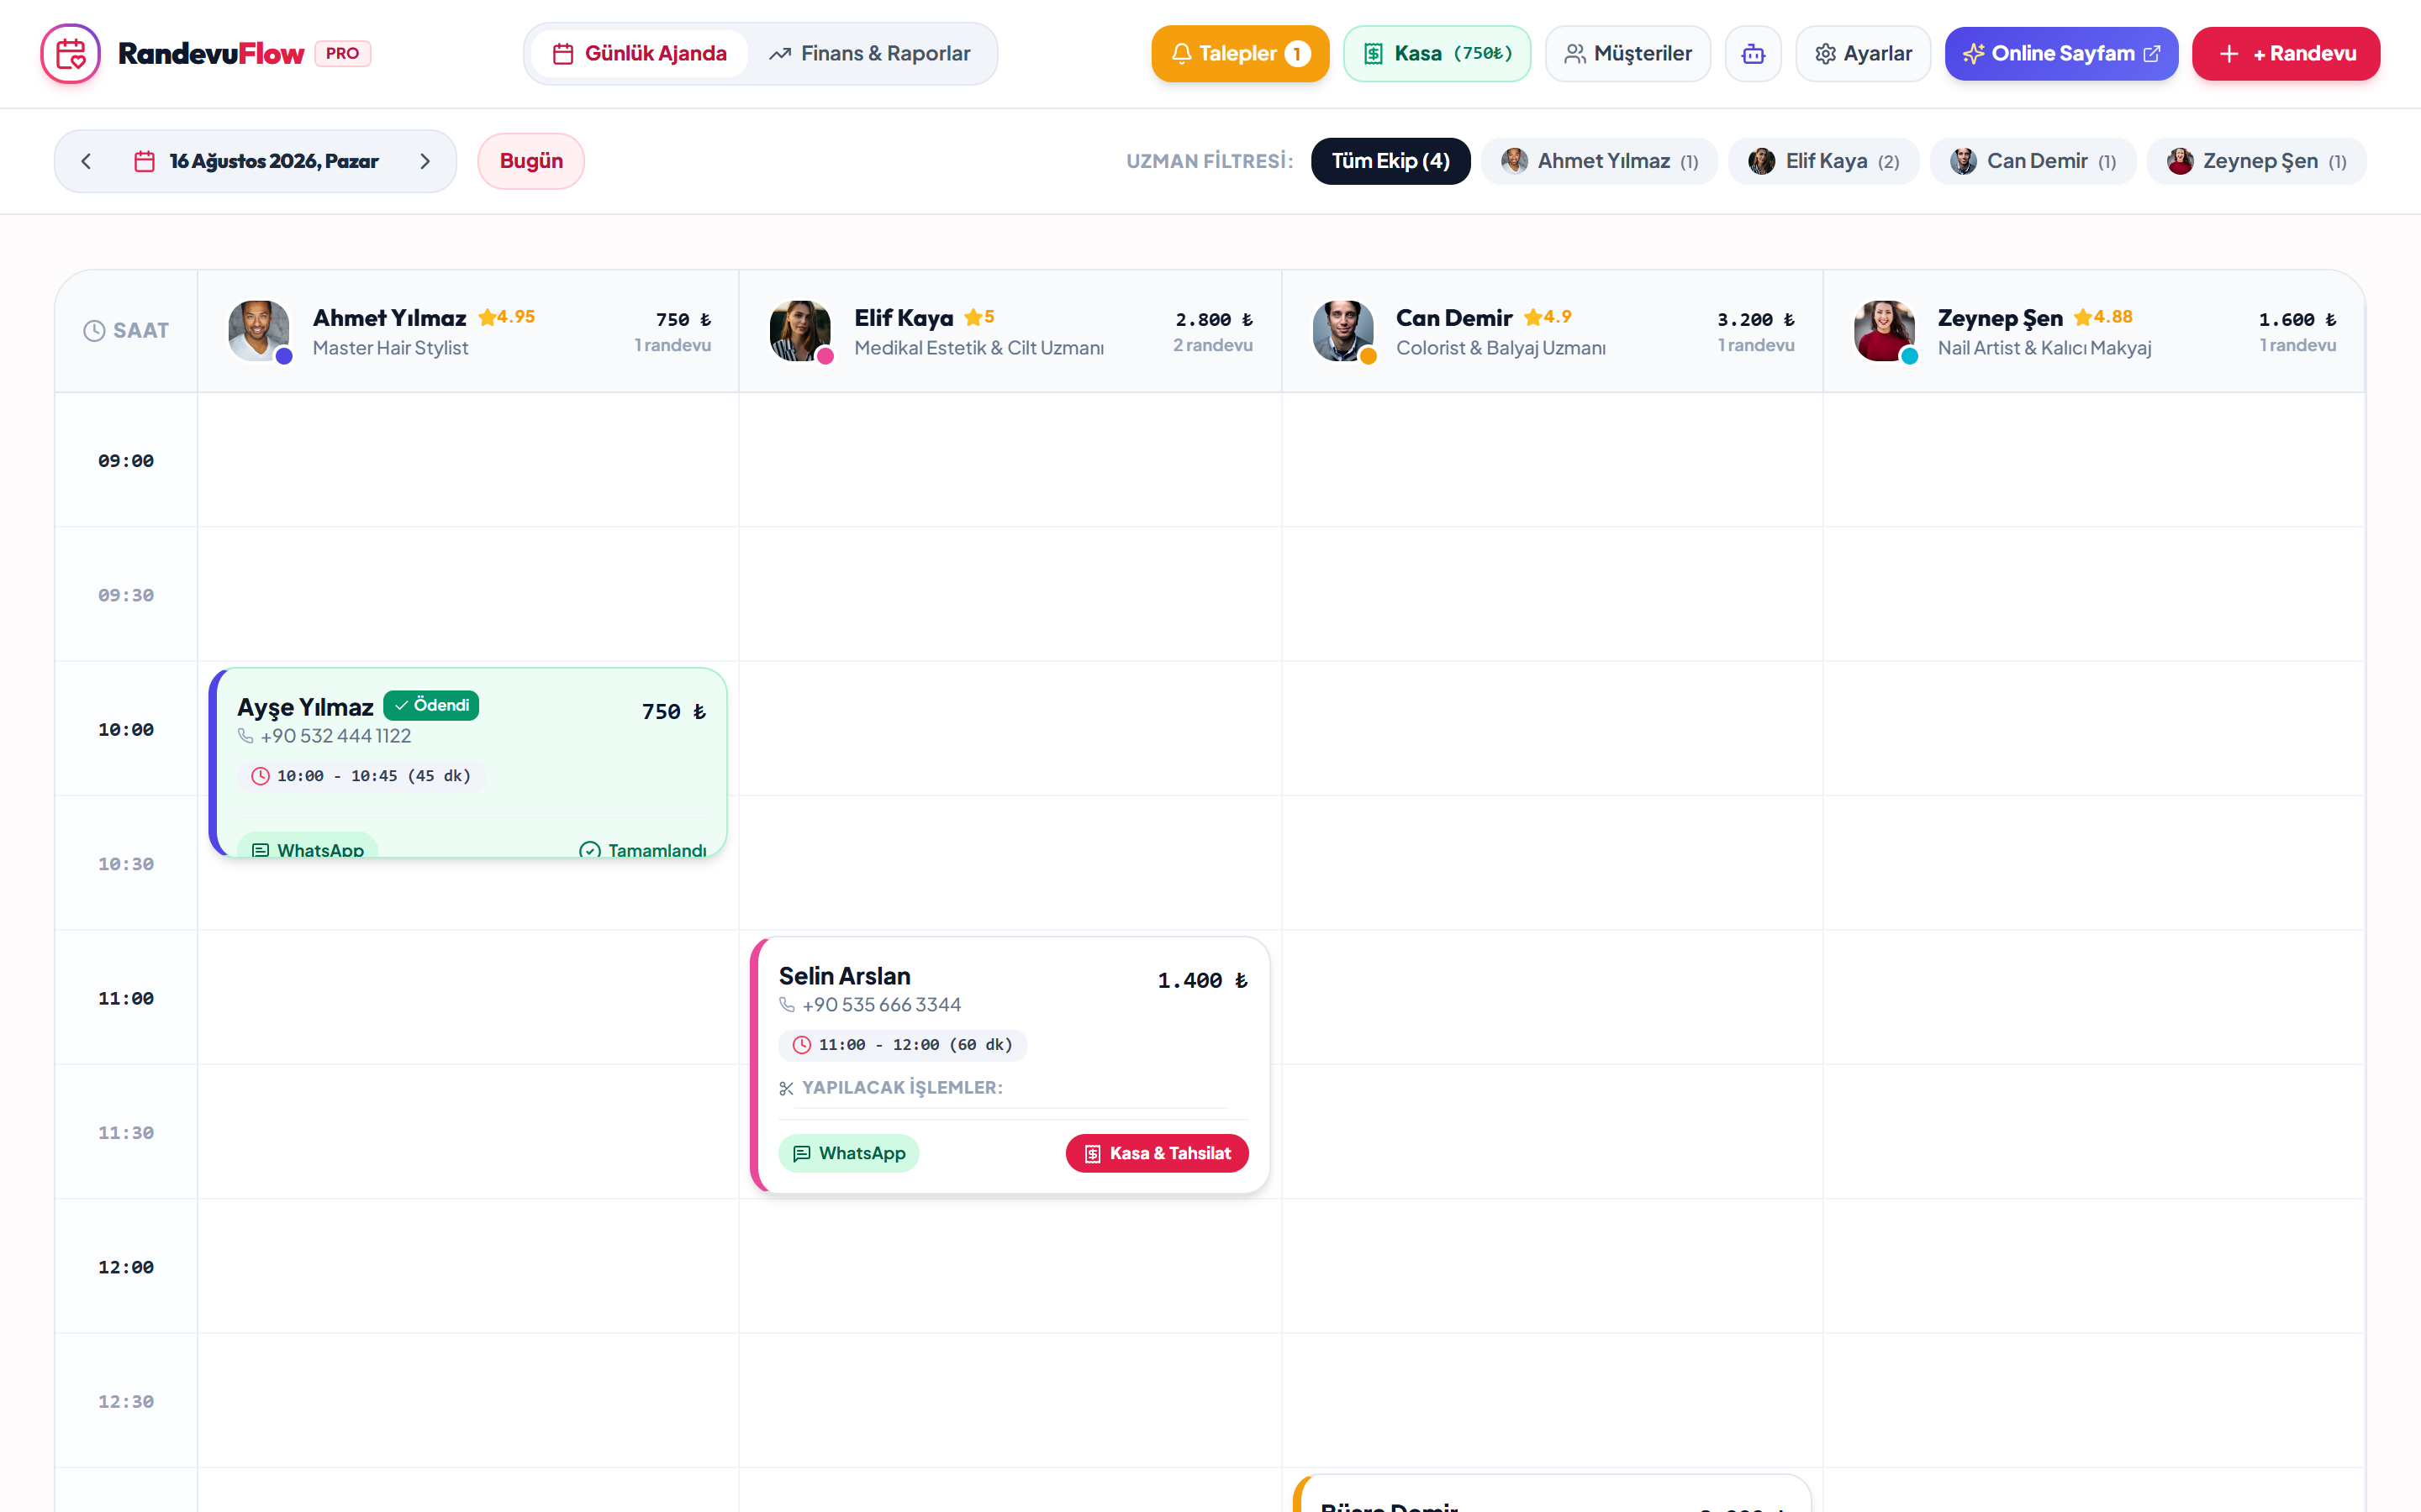Screen dimensions: 2421x1512
Task: Click the bell icon in Talepler button
Action: pos(1181,54)
